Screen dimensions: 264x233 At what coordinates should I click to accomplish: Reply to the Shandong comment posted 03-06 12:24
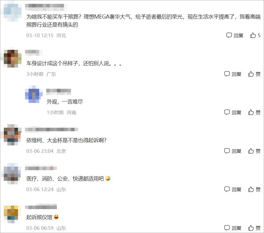[233, 189]
